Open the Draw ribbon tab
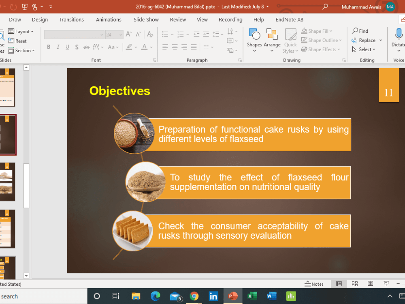 click(15, 19)
